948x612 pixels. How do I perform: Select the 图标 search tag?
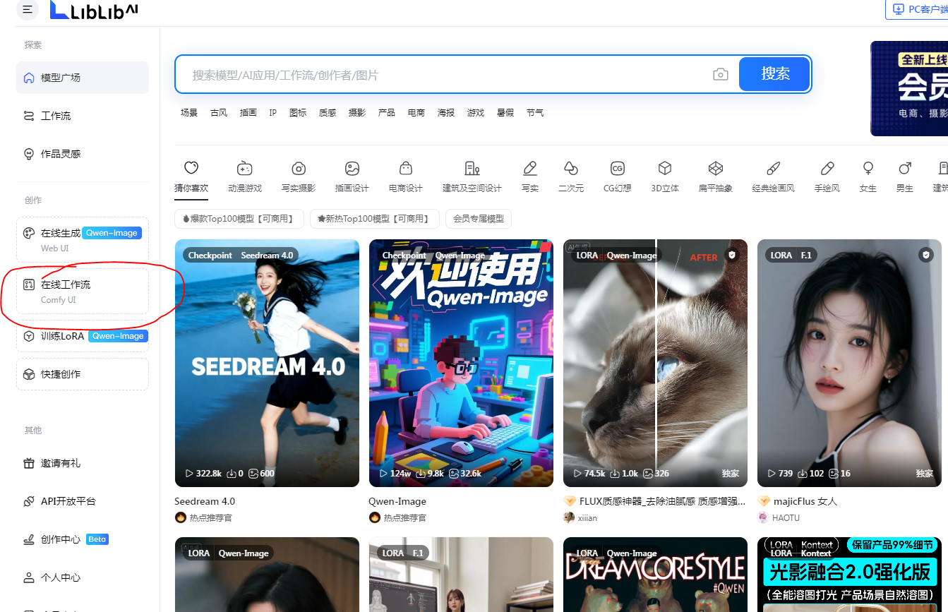298,113
